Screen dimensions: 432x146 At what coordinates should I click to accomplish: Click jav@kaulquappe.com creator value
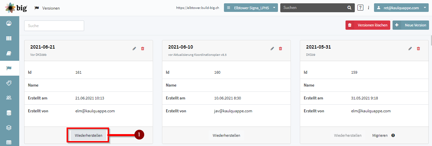click(233, 111)
